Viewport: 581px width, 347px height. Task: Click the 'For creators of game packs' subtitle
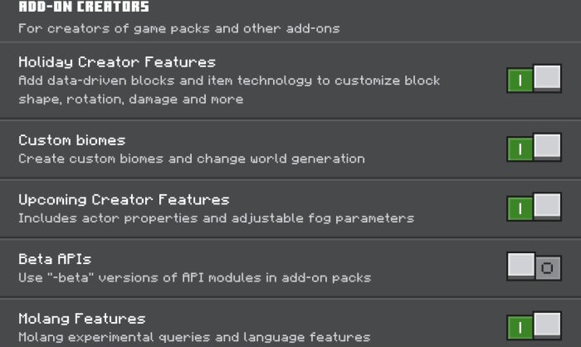point(178,28)
